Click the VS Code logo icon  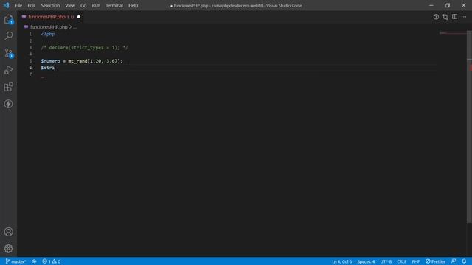point(7,5)
